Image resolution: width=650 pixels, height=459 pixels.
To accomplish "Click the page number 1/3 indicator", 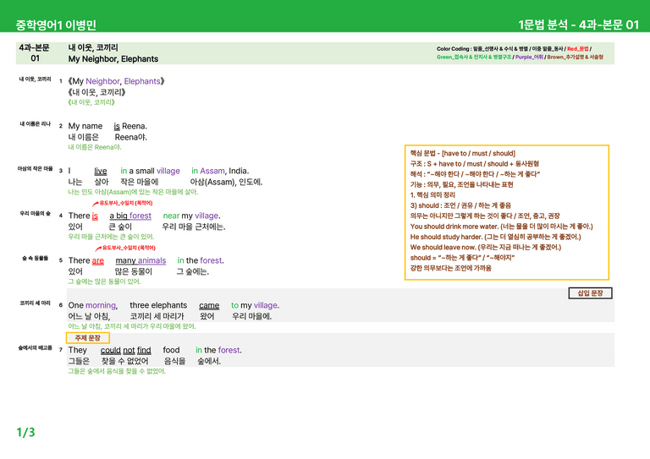I will 25,433.
